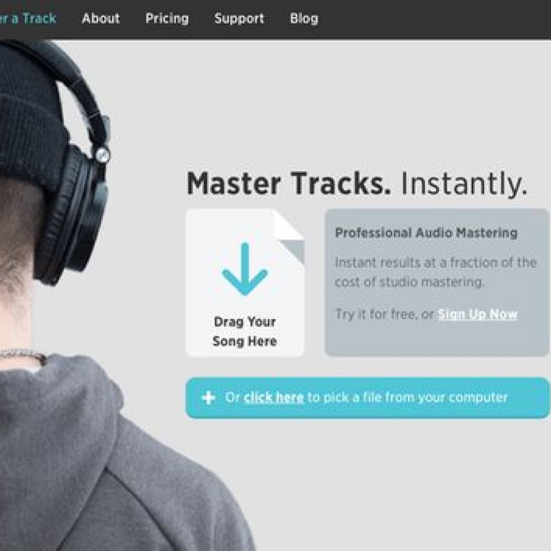Image resolution: width=551 pixels, height=551 pixels.
Task: Select the Master a Track nav item
Action: click(x=28, y=18)
